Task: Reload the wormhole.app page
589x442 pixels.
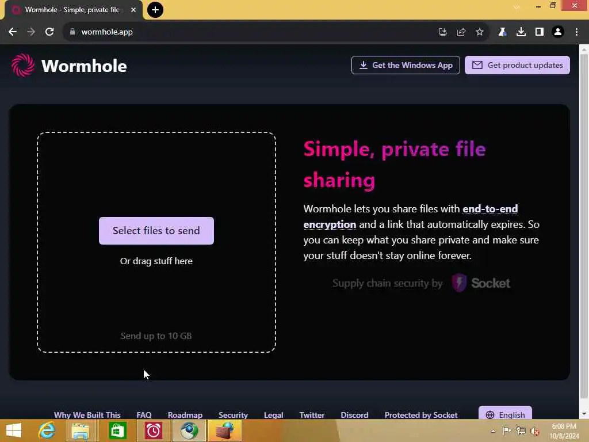Action: tap(49, 32)
